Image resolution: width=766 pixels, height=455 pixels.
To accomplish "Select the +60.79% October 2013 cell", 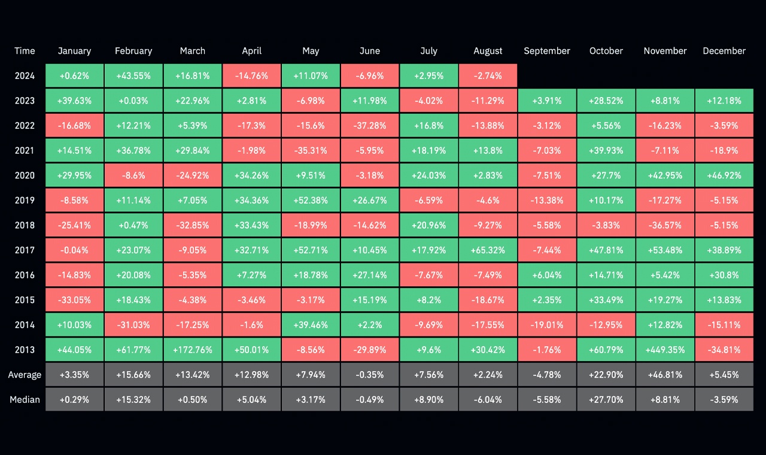I will tap(606, 350).
